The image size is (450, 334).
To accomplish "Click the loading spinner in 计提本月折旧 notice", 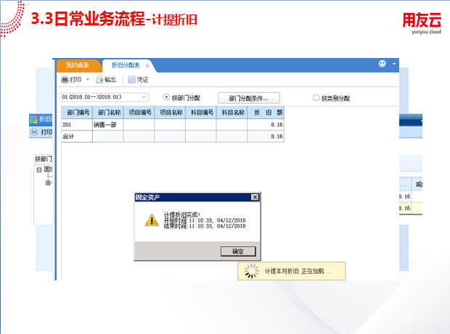I will click(x=251, y=271).
